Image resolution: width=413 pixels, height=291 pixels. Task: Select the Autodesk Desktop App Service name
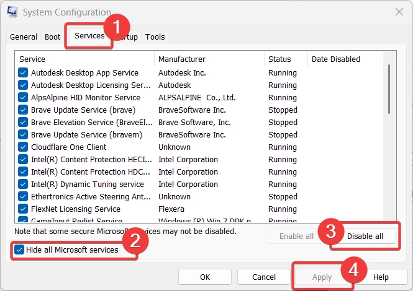(x=84, y=73)
